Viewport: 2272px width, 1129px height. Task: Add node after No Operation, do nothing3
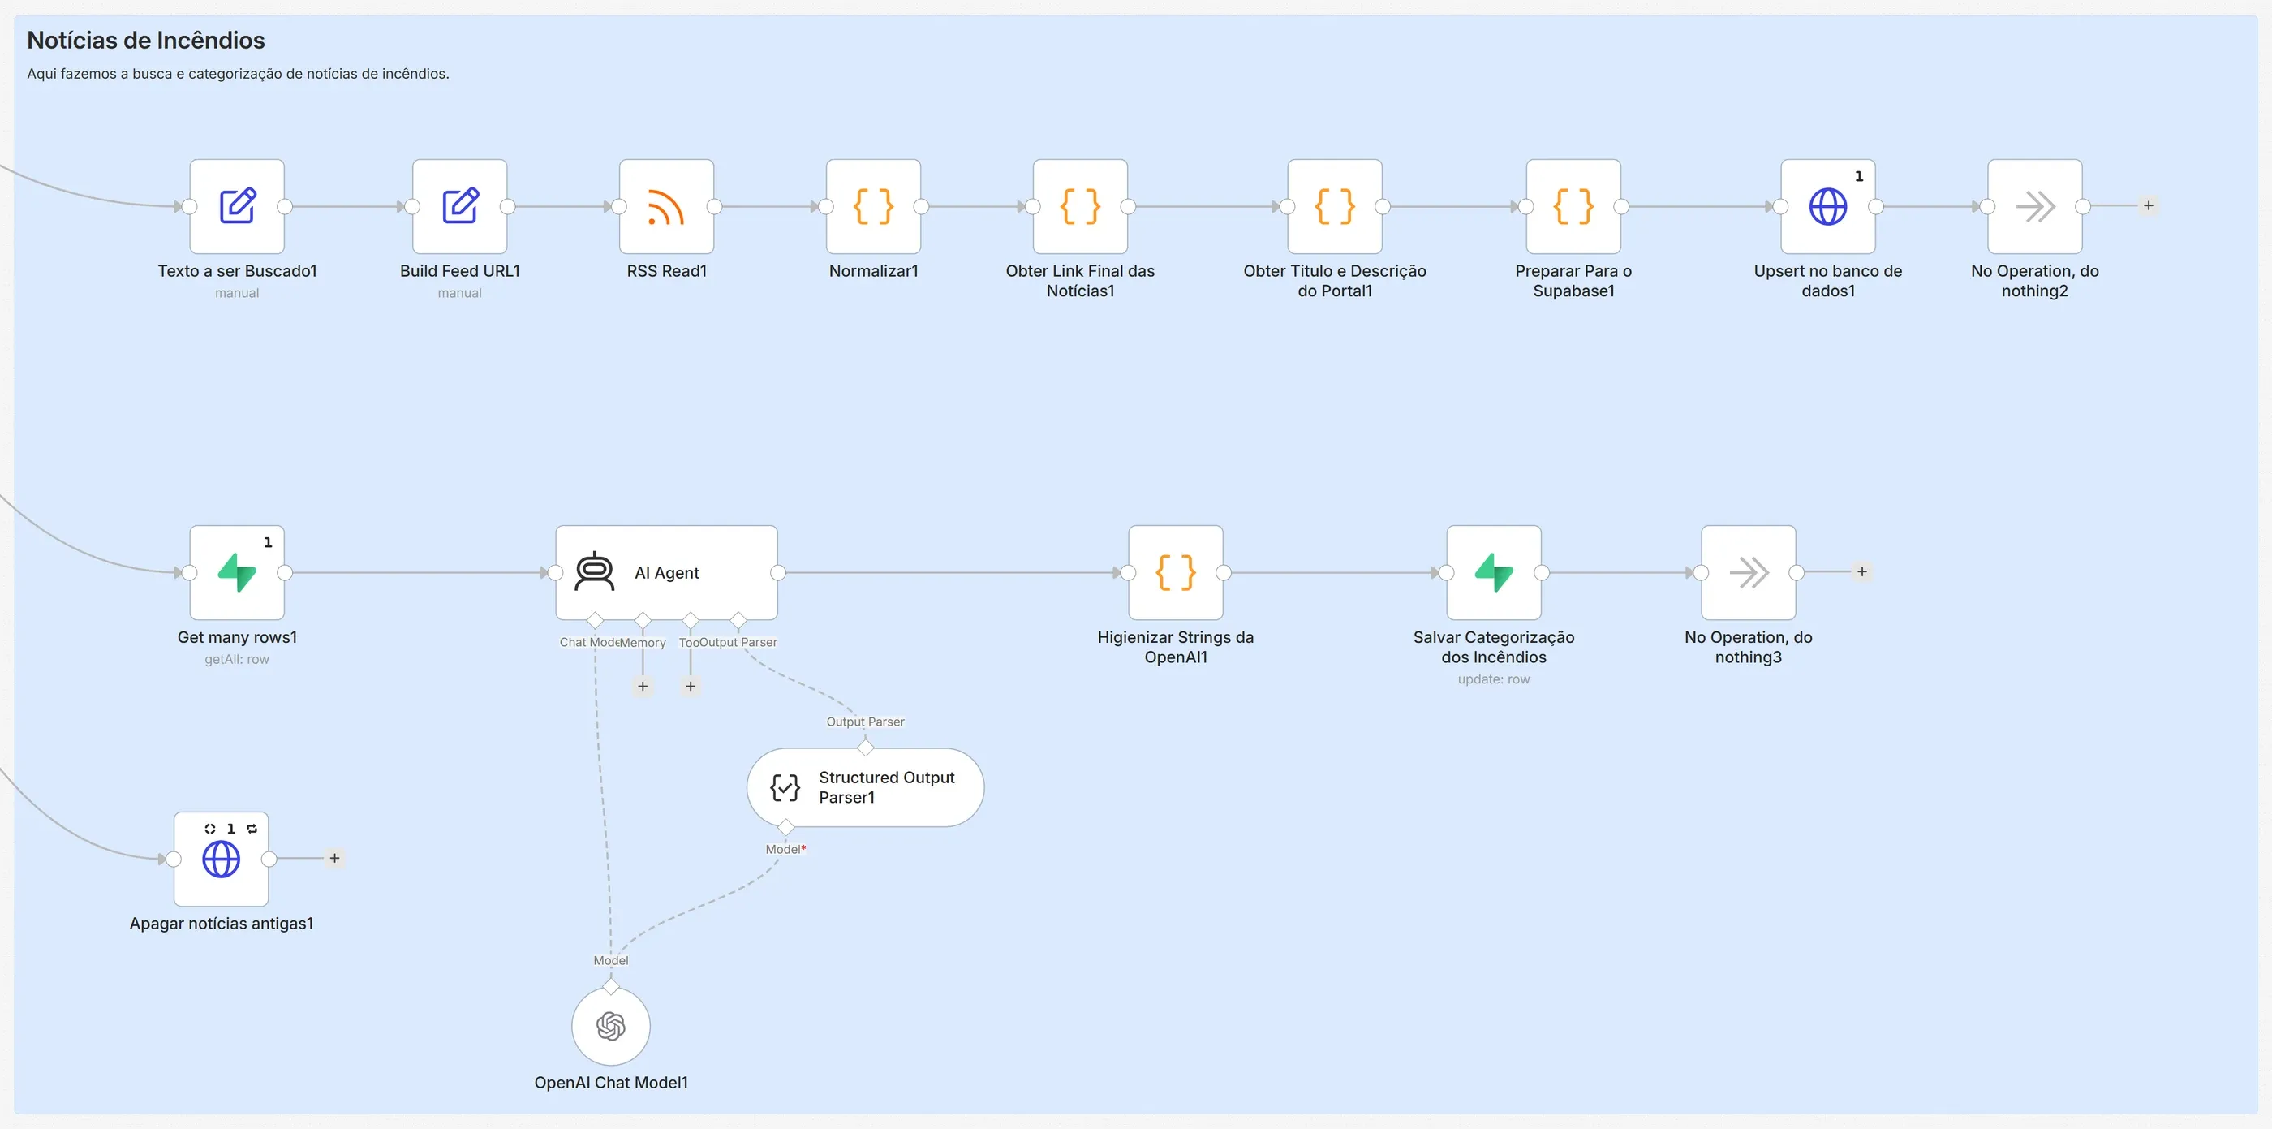pyautogui.click(x=1862, y=571)
